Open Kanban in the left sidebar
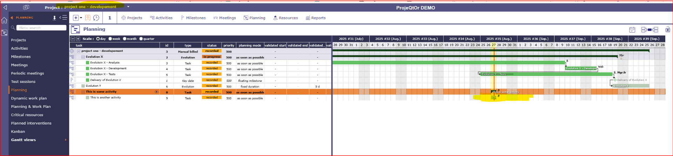The width and height of the screenshot is (673, 156). 18,132
